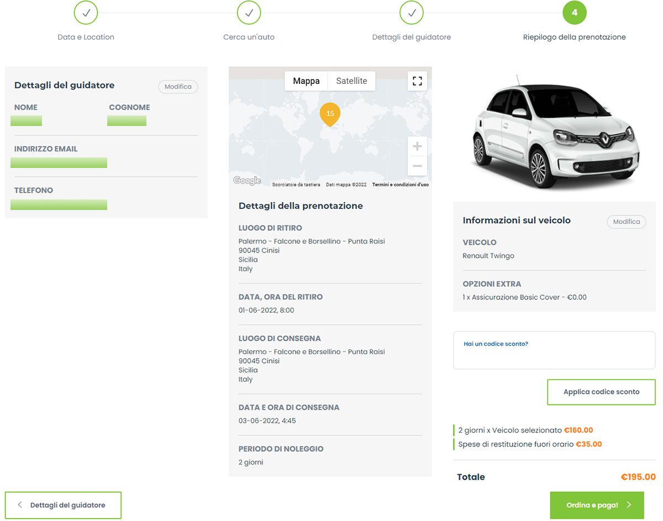Screen dimensions: 663x521
Task: Open Cerca un'auto step label
Action: pyautogui.click(x=249, y=37)
